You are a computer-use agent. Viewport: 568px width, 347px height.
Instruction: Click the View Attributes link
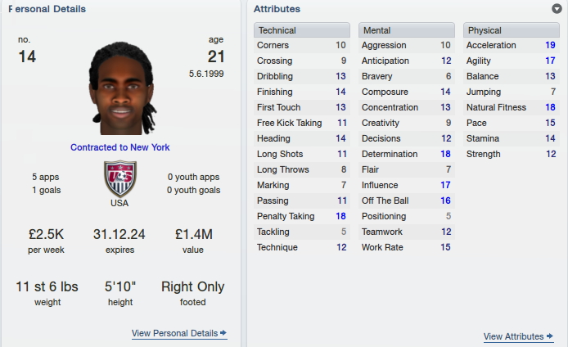pos(514,336)
